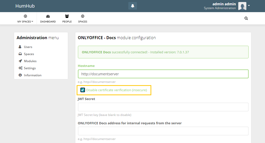Expand the account dropdown caret

coord(249,6)
